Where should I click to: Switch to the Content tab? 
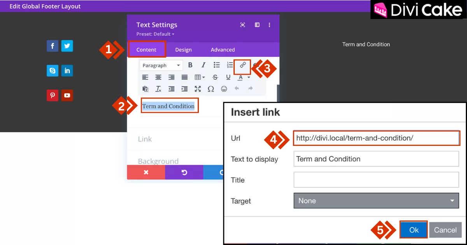pos(146,49)
